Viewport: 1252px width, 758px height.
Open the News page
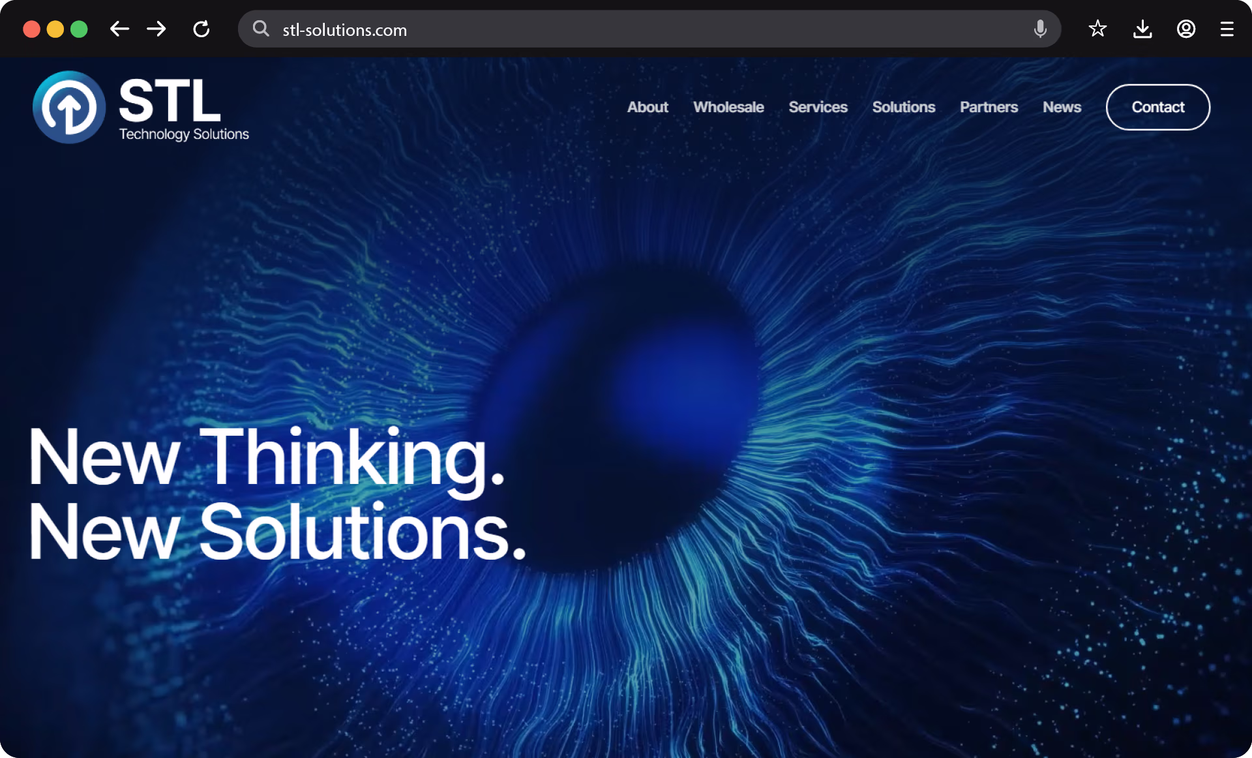point(1062,107)
